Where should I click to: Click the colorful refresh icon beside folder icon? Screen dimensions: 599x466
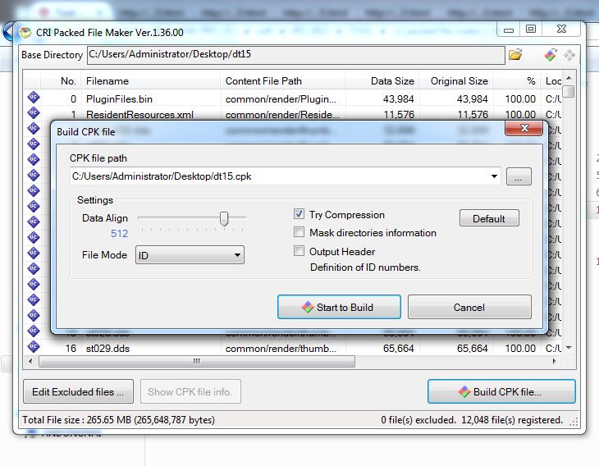click(x=551, y=55)
